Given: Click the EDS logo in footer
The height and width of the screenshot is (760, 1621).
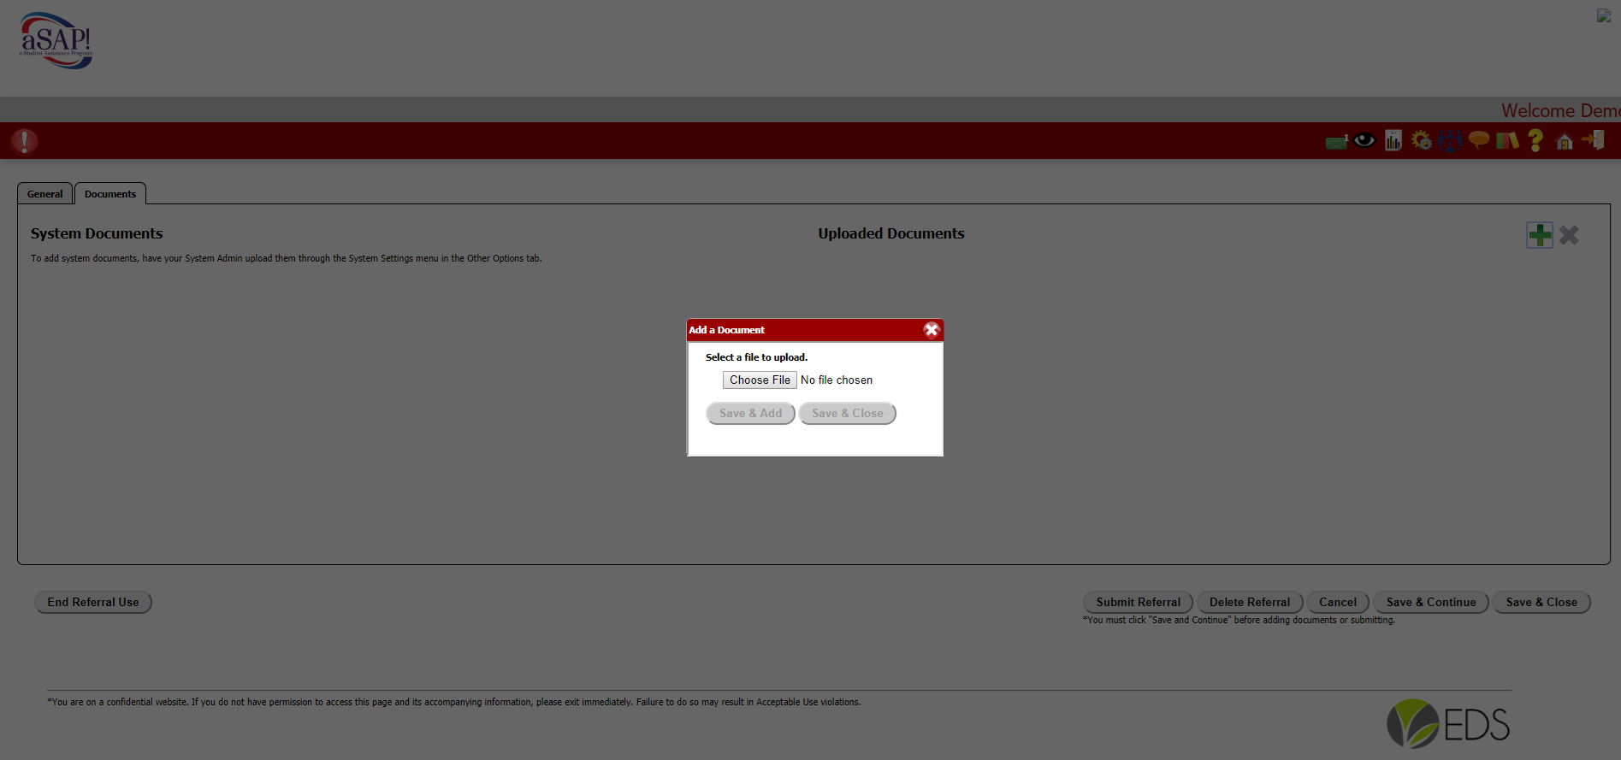Looking at the screenshot, I should pyautogui.click(x=1448, y=723).
